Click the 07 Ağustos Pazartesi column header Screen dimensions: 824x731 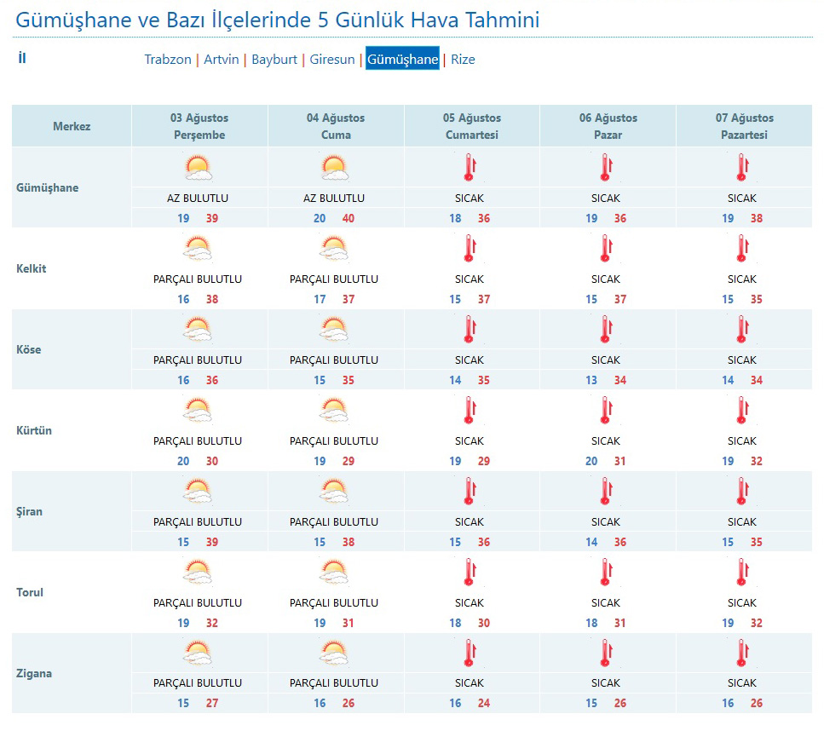pyautogui.click(x=744, y=126)
